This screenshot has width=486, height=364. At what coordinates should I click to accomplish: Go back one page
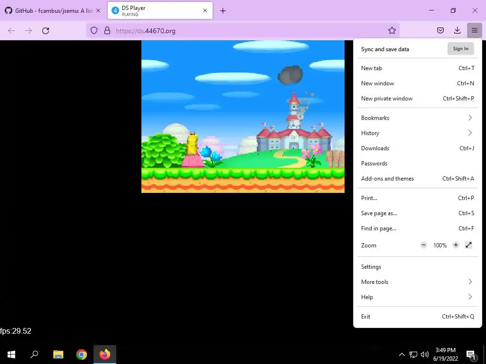11,30
